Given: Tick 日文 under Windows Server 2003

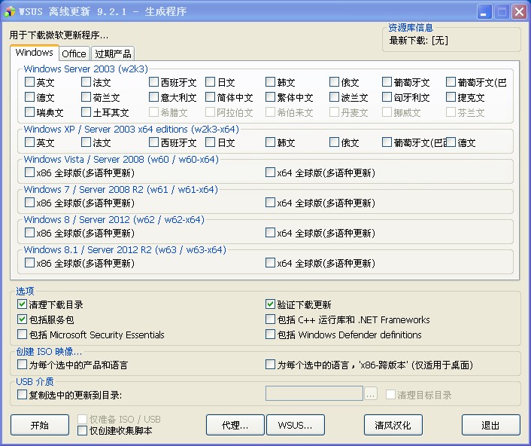Looking at the screenshot, I should [211, 81].
